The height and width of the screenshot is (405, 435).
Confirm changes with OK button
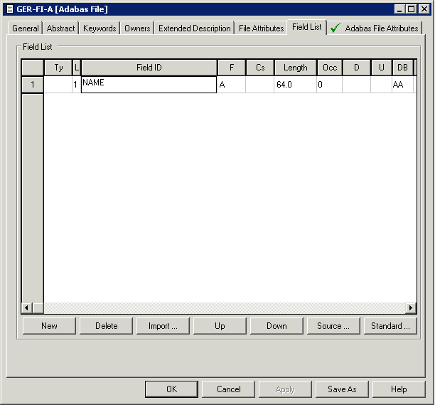pos(171,389)
